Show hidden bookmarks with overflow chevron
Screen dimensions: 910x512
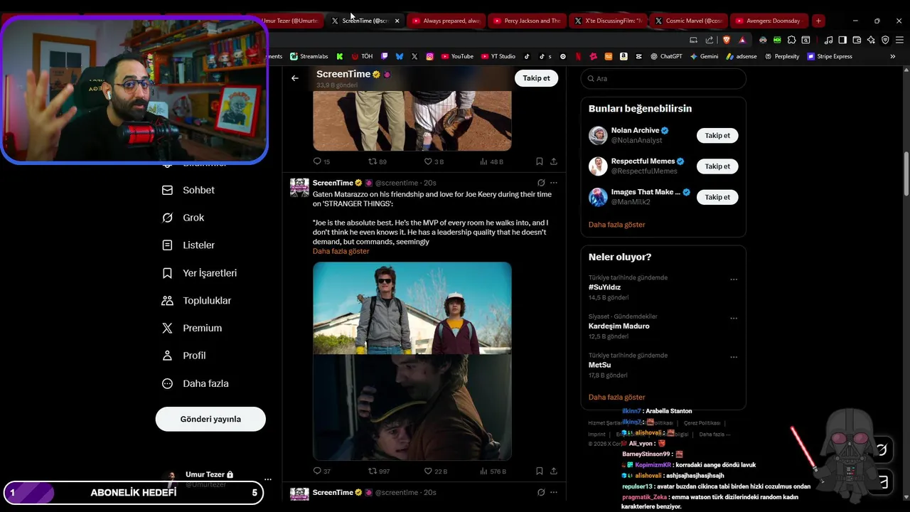point(893,56)
